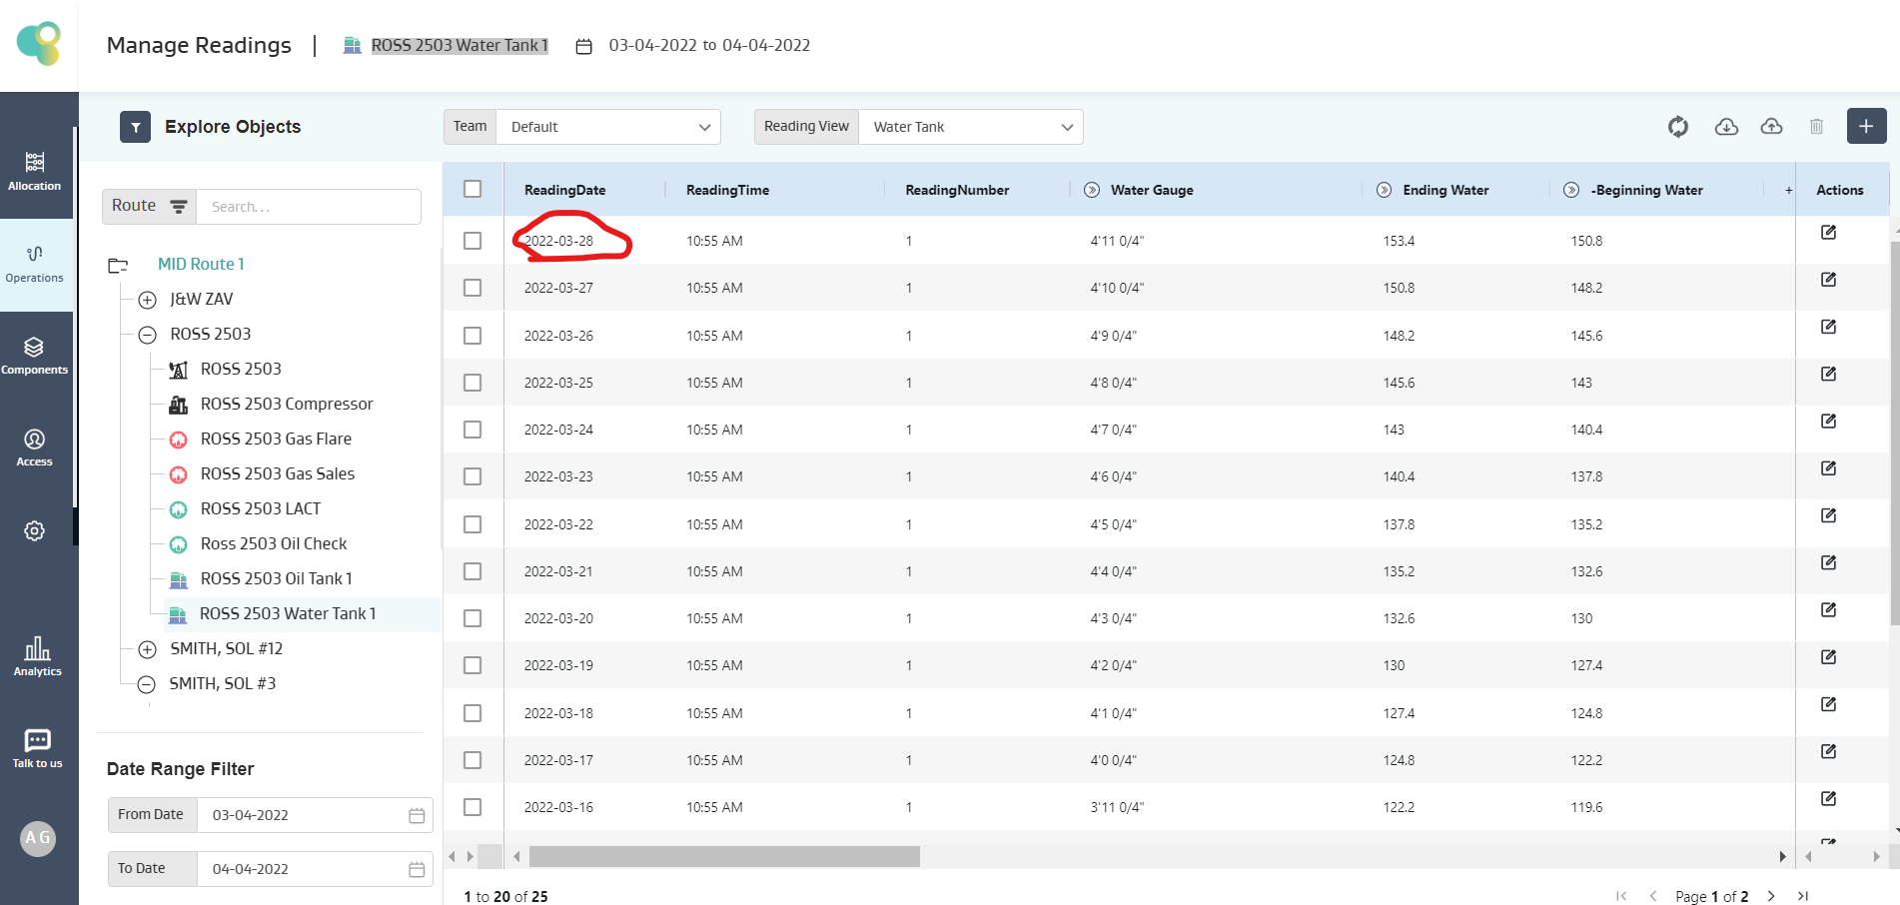Check the 2022-03-27 row checkbox
Viewport: 1900px width, 905px height.
point(473,288)
